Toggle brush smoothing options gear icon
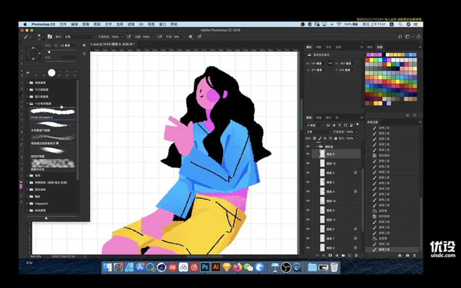This screenshot has height=288, width=461. (190, 36)
